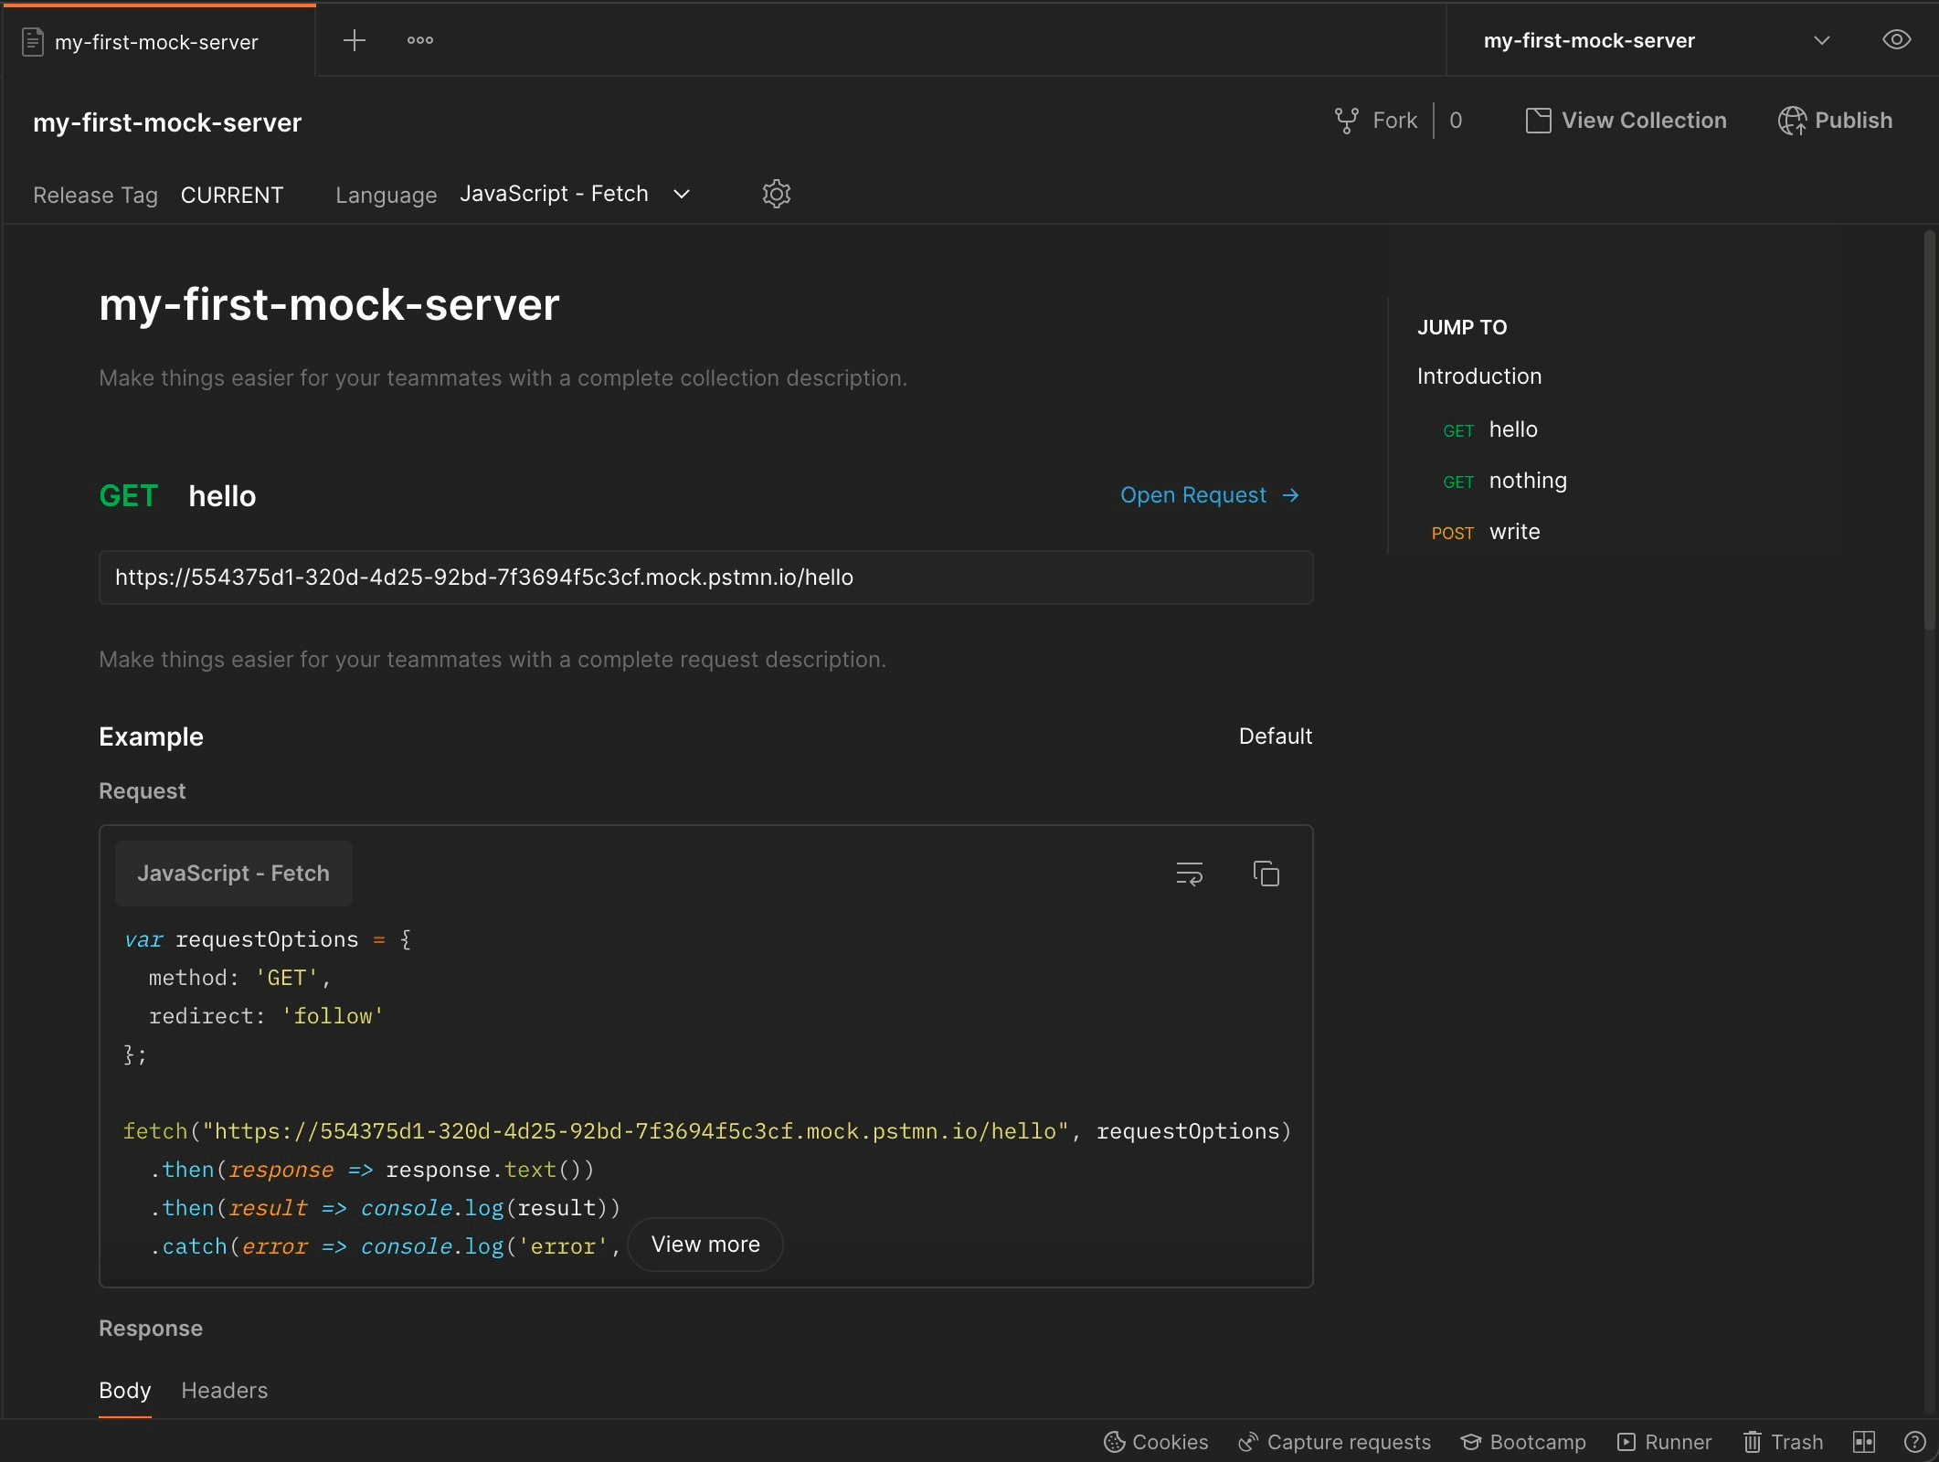This screenshot has width=1939, height=1462.
Task: Jump to GET hello request
Action: pos(1490,429)
